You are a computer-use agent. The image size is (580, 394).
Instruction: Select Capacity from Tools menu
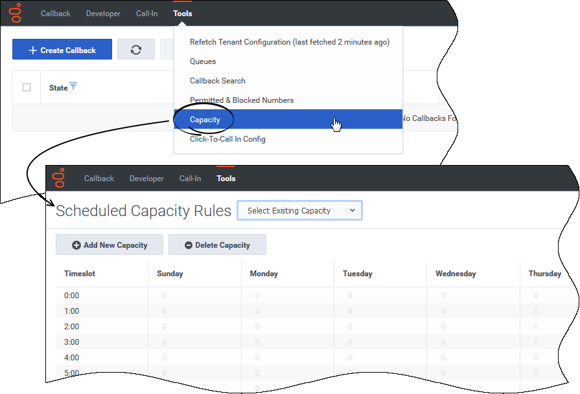click(x=205, y=120)
